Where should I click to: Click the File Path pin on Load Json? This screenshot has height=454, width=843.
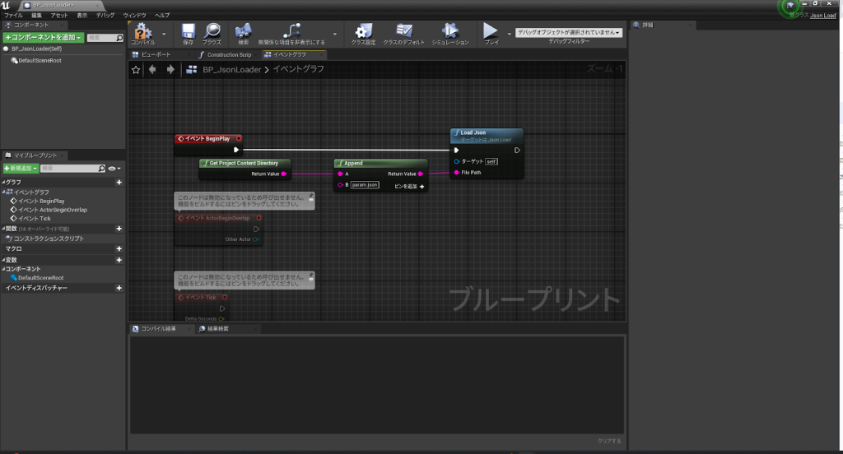point(457,173)
